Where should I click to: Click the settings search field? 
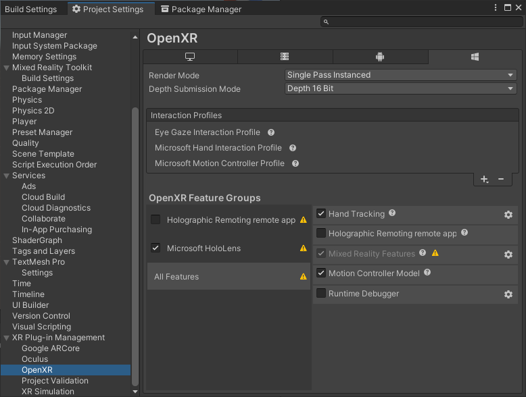[x=421, y=22]
